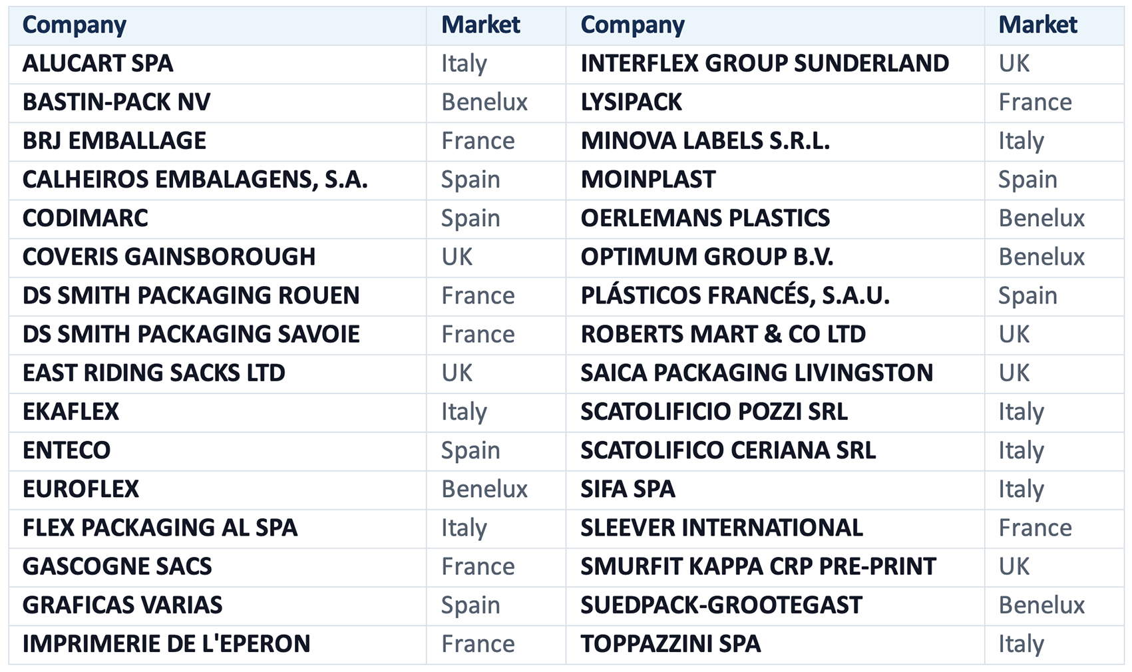Image resolution: width=1132 pixels, height=672 pixels.
Task: Click the left Company column header
Action: (74, 25)
